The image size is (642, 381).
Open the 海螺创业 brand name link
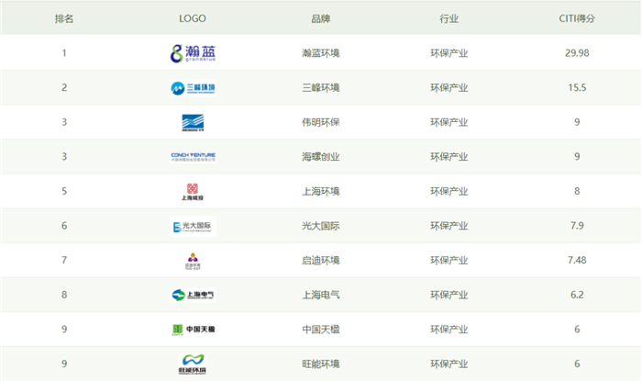(x=321, y=157)
